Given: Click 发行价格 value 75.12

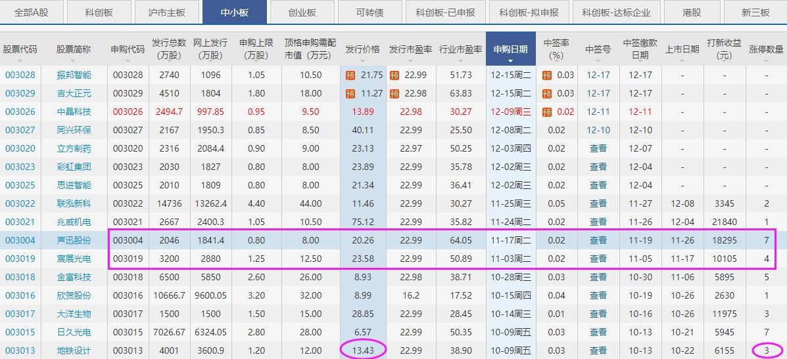Looking at the screenshot, I should tap(363, 222).
